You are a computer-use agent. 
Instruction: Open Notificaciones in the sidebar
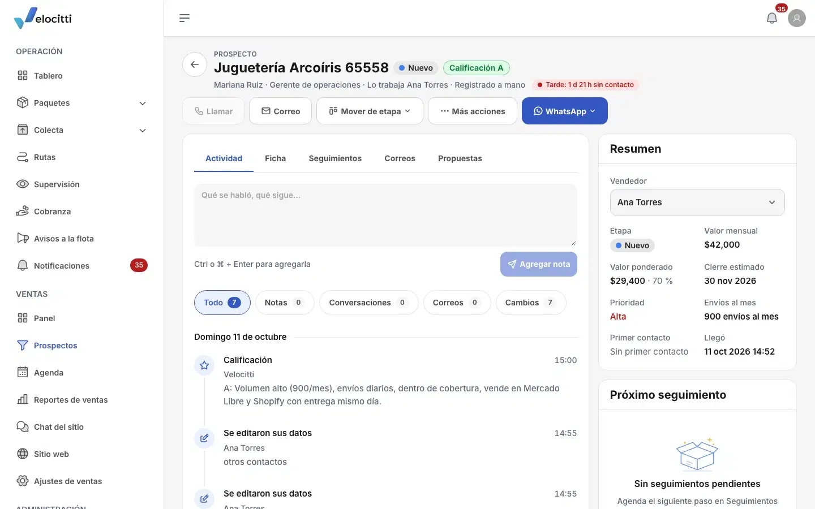pos(82,266)
